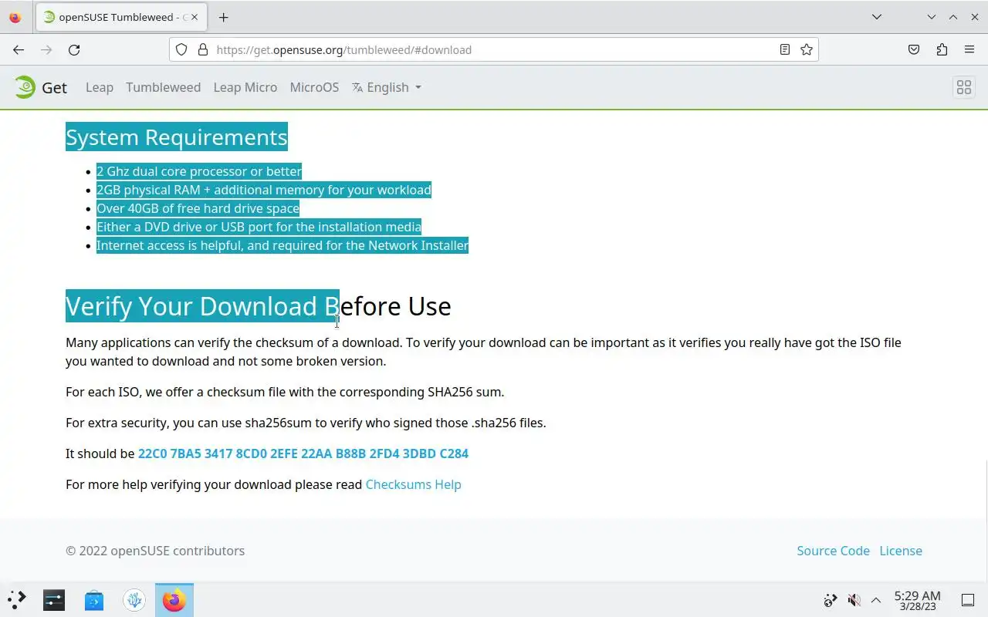Click the 'For each ISO' paragraph
Viewport: 988px width, 617px height.
point(285,392)
